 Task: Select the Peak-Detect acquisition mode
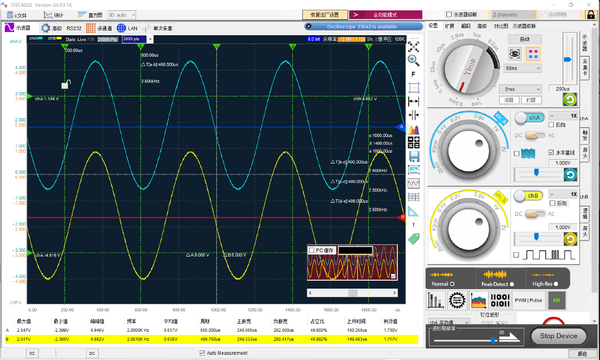click(512, 284)
